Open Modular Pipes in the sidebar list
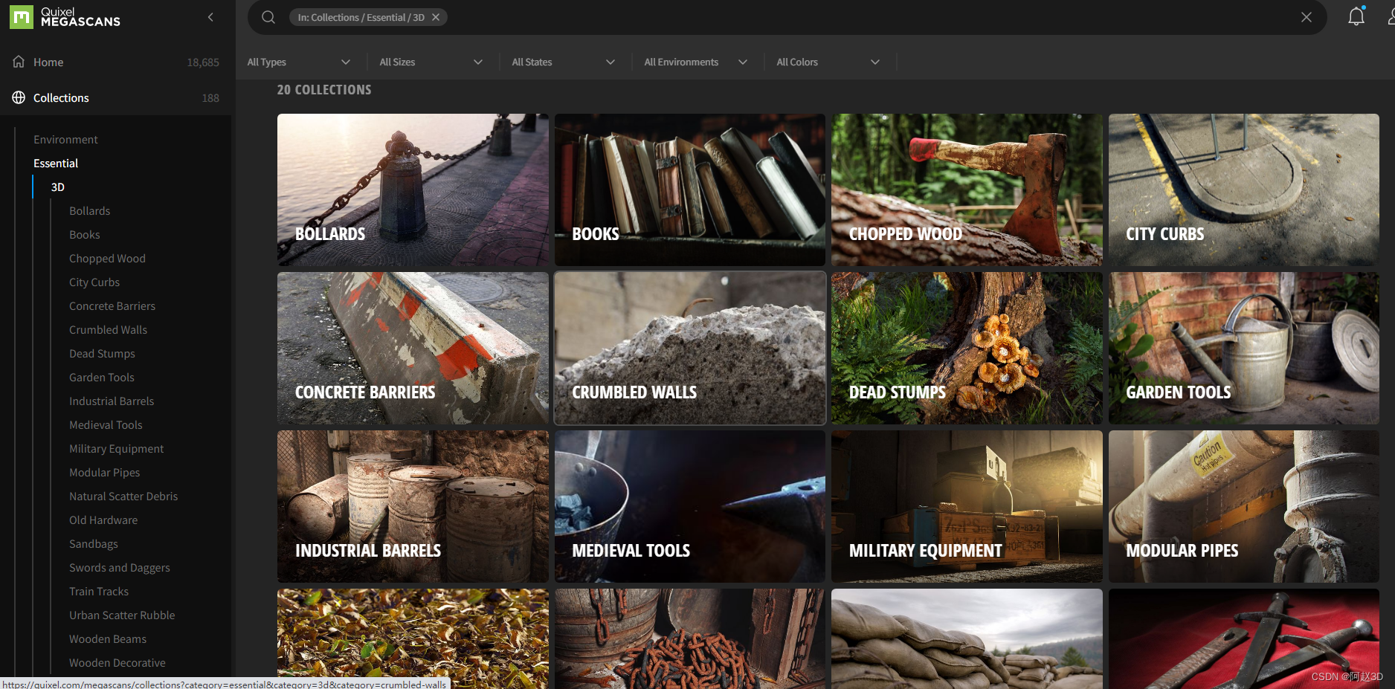1395x689 pixels. (104, 472)
